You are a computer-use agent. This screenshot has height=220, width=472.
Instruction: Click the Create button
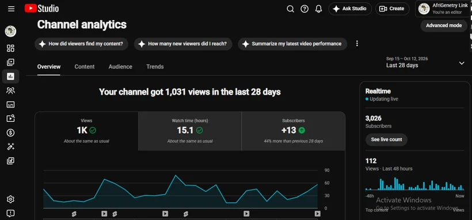[x=392, y=9]
